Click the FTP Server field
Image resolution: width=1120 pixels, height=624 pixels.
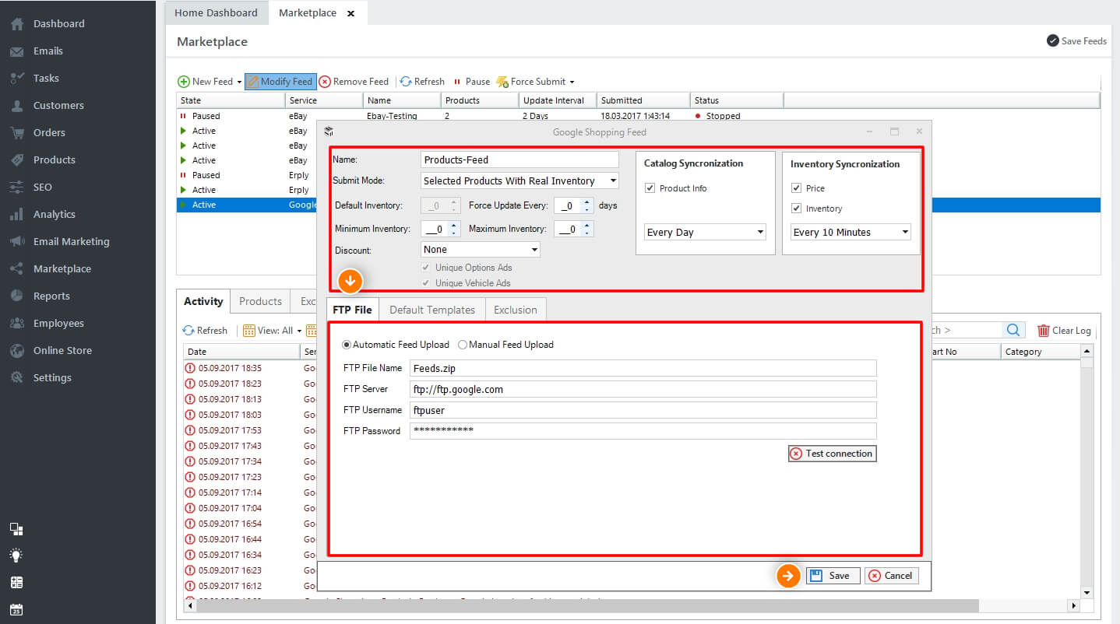coord(643,389)
